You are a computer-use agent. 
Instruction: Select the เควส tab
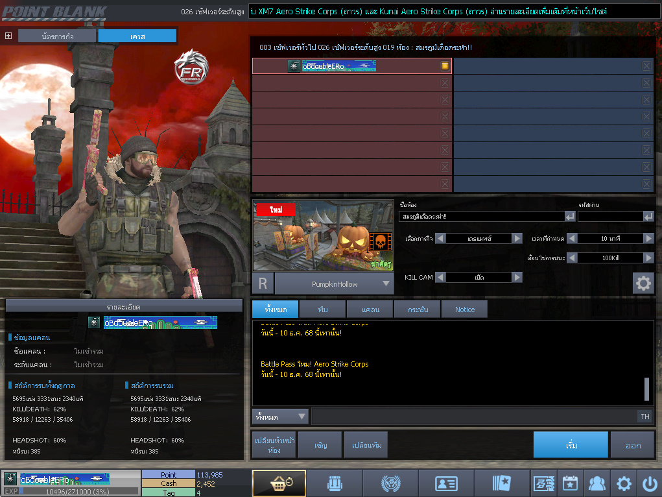[137, 36]
